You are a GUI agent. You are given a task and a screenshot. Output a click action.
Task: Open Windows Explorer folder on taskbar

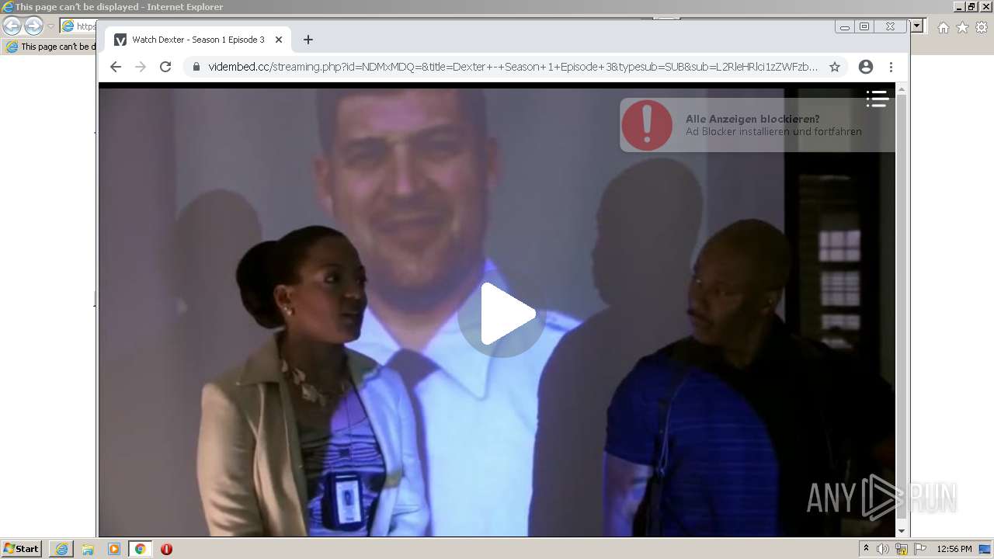click(88, 549)
